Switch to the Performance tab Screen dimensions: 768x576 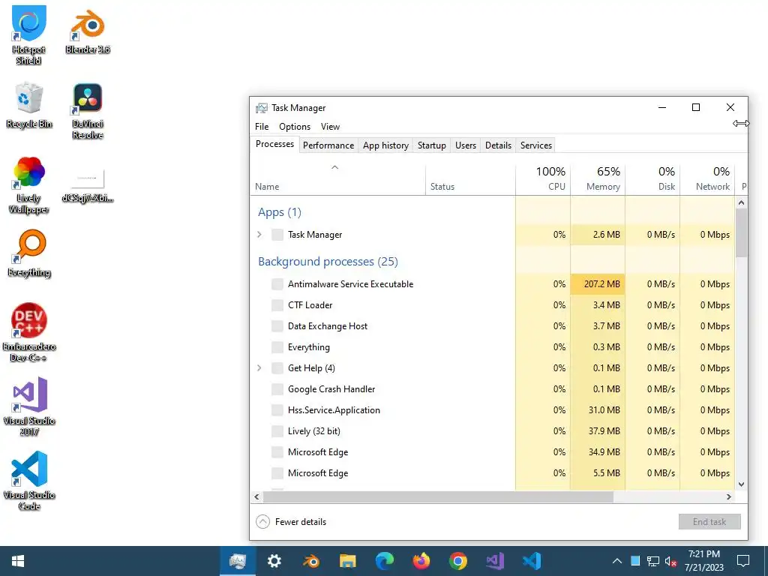328,145
